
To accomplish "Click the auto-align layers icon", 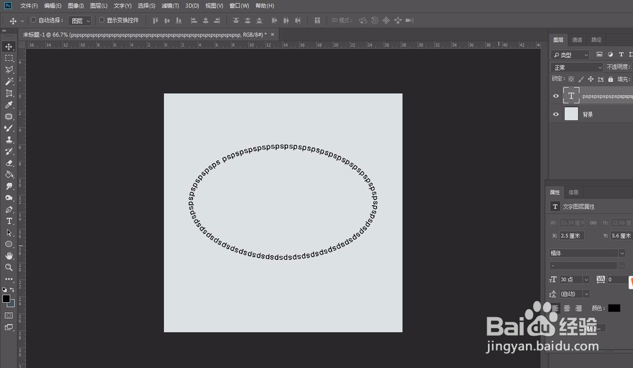I will click(x=317, y=20).
